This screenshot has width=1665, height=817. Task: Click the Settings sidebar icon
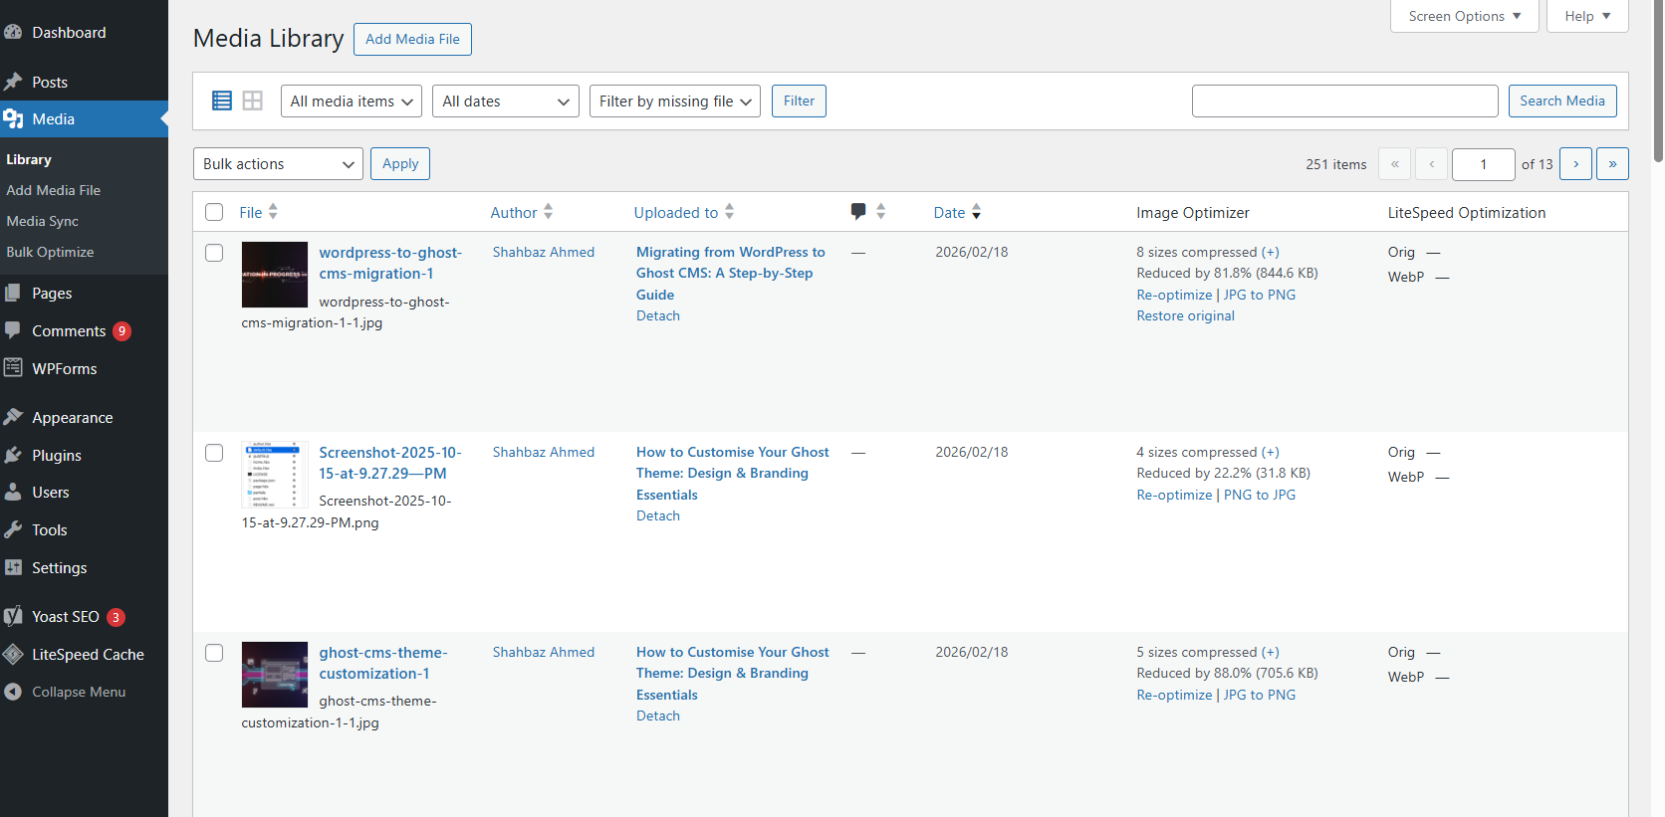[13, 567]
